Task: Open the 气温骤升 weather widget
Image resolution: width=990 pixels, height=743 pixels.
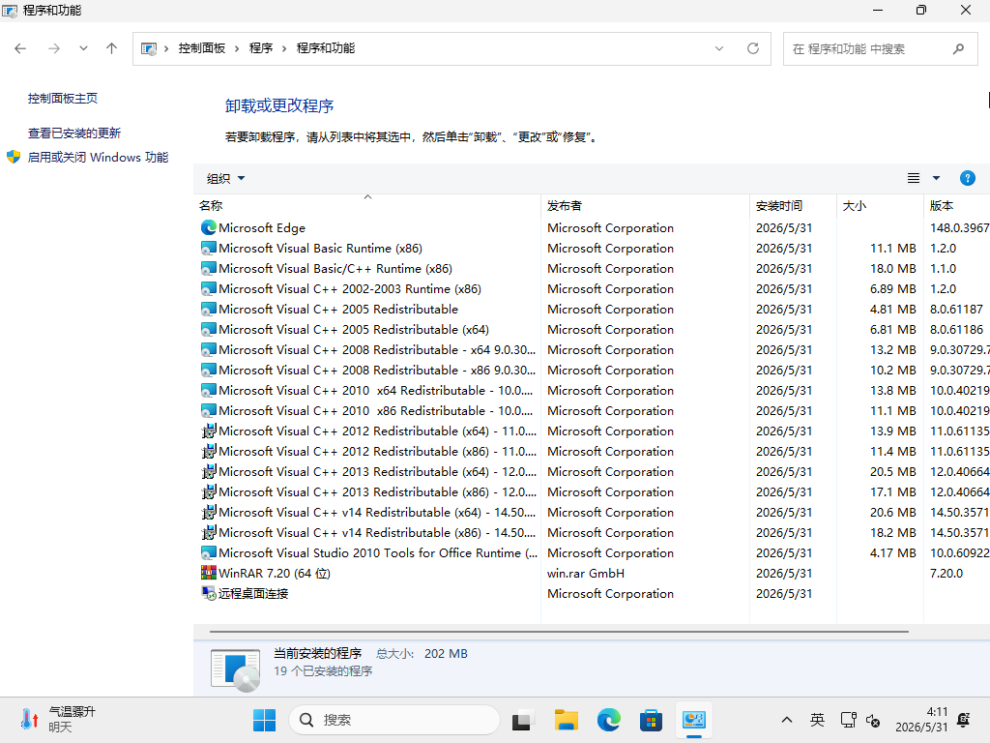Action: [58, 720]
